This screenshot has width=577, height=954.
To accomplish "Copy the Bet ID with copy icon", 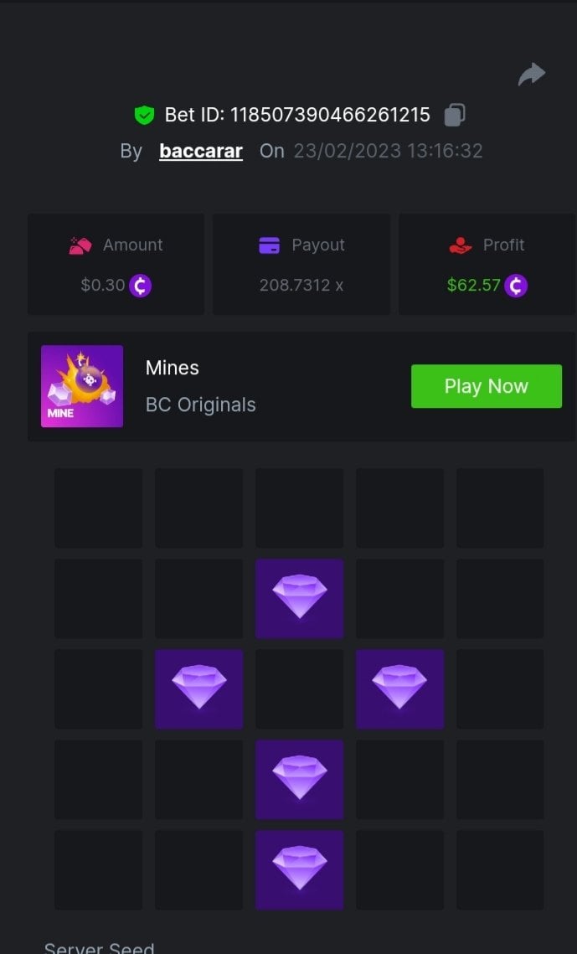I will tap(454, 115).
